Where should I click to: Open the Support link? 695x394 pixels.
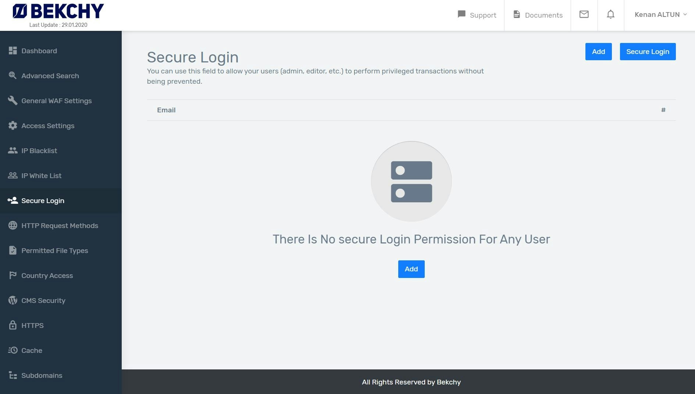pyautogui.click(x=477, y=15)
